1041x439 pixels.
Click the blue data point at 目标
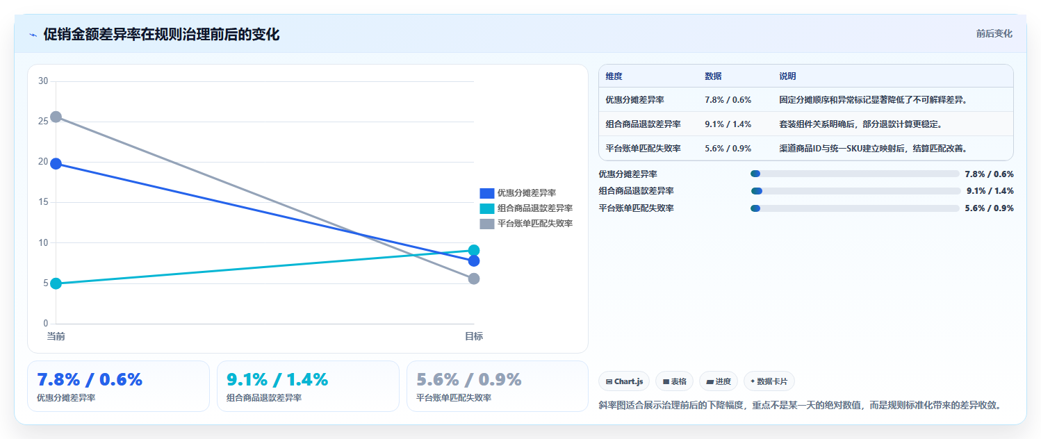474,261
